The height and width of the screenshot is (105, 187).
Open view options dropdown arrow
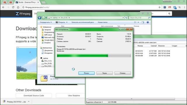pyautogui.click(x=138, y=22)
